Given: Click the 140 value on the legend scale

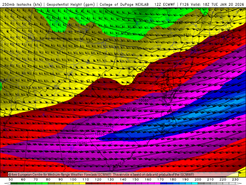Looking at the screenshot, I should pos(123,179).
